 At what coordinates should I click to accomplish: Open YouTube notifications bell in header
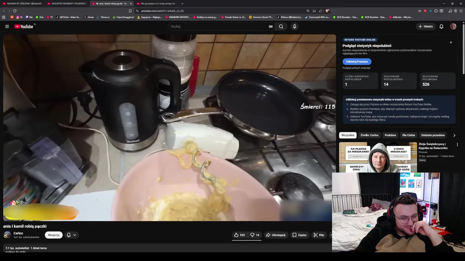pyautogui.click(x=441, y=26)
